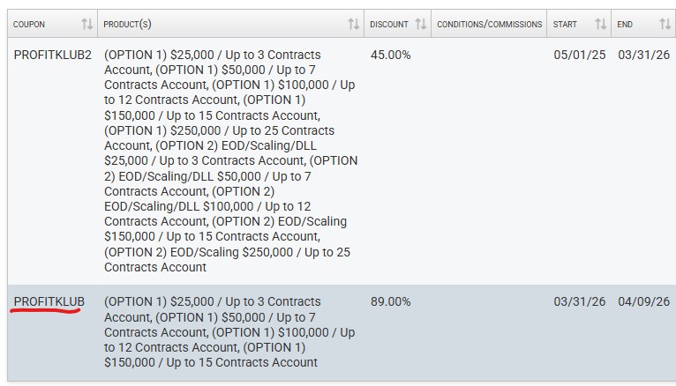Click the 03/31/26 end date of PROFITKLUB2

643,55
